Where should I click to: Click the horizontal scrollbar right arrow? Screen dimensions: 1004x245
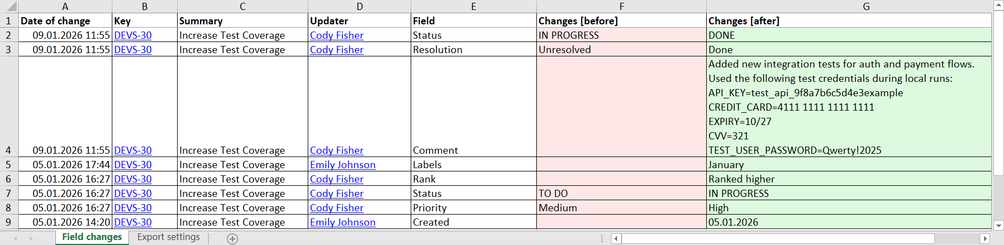point(984,238)
